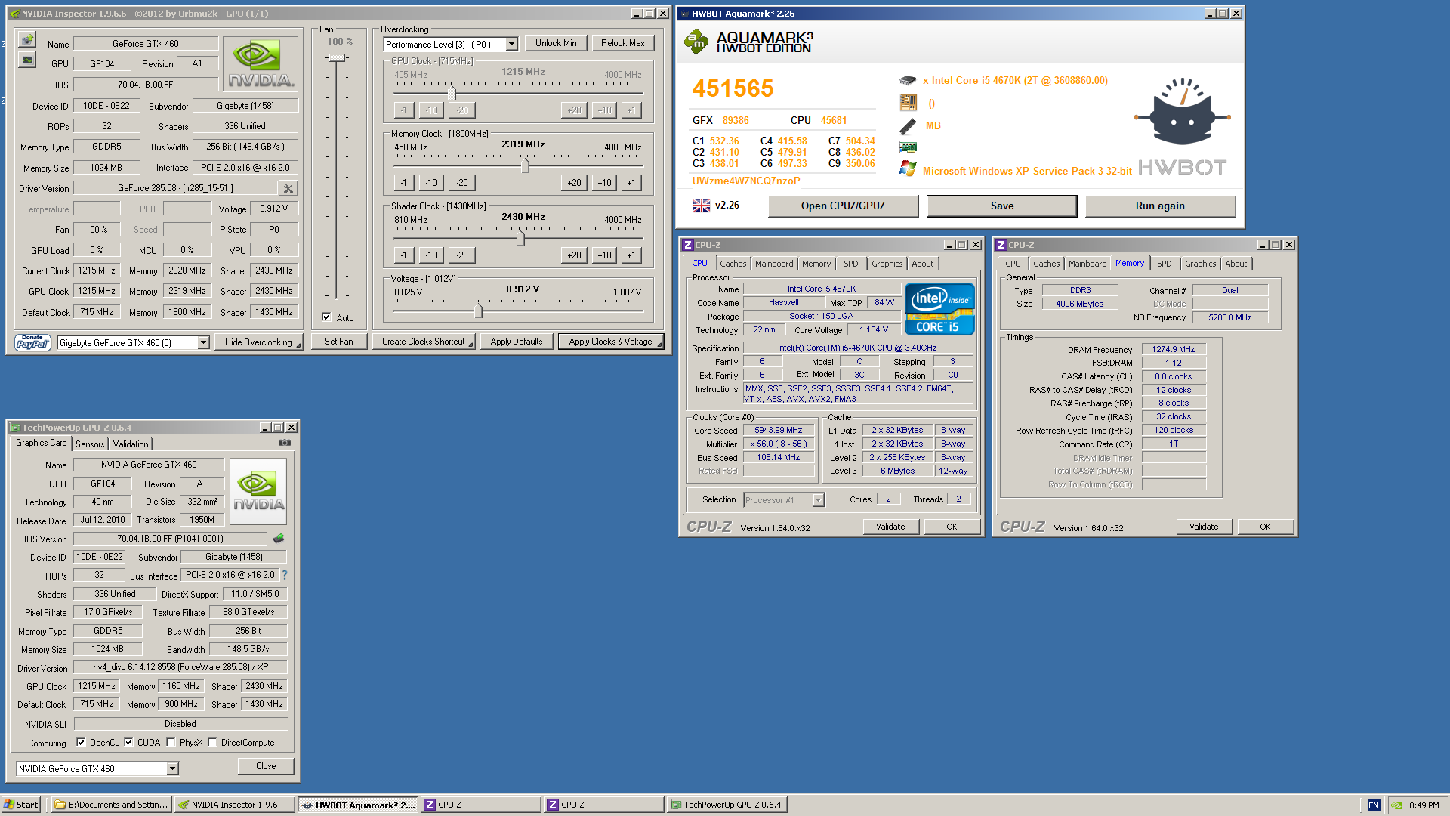Open Documents and Settings folder taskbar item
The width and height of the screenshot is (1450, 816).
tap(112, 805)
